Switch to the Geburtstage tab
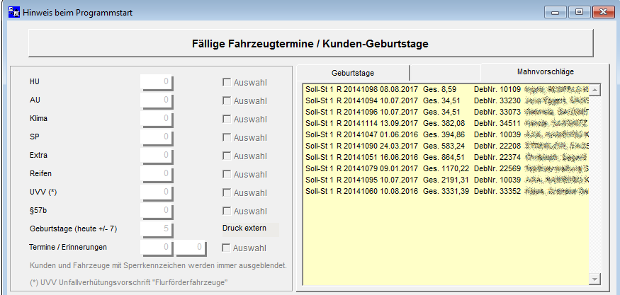The image size is (620, 295). coord(353,73)
